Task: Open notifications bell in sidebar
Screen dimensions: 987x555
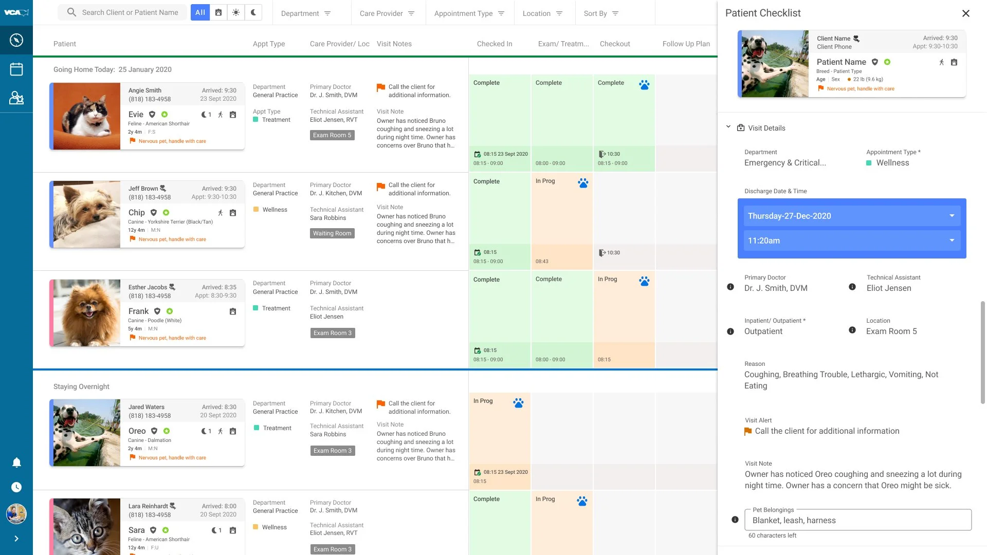Action: (x=16, y=462)
